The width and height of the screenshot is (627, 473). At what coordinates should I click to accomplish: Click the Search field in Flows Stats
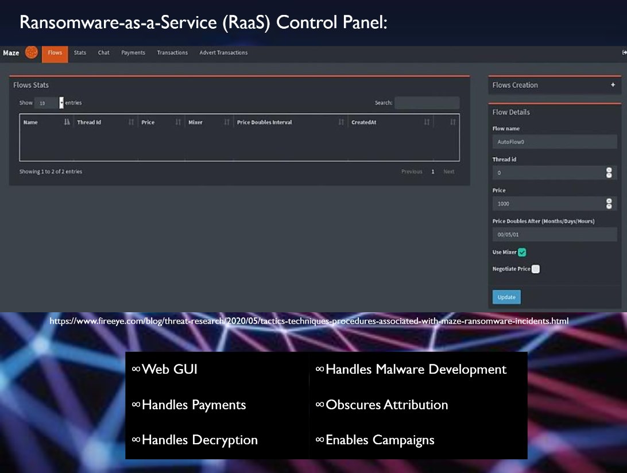tap(427, 103)
